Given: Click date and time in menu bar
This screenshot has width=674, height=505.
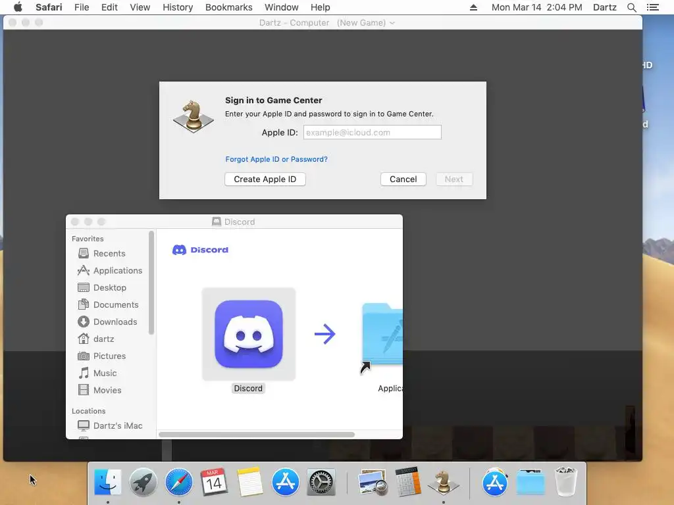Looking at the screenshot, I should pyautogui.click(x=537, y=7).
